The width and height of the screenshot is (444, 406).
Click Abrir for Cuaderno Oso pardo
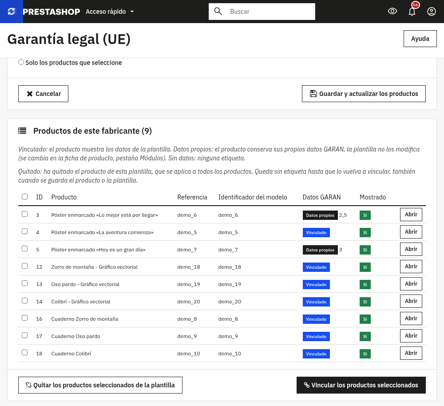(411, 336)
